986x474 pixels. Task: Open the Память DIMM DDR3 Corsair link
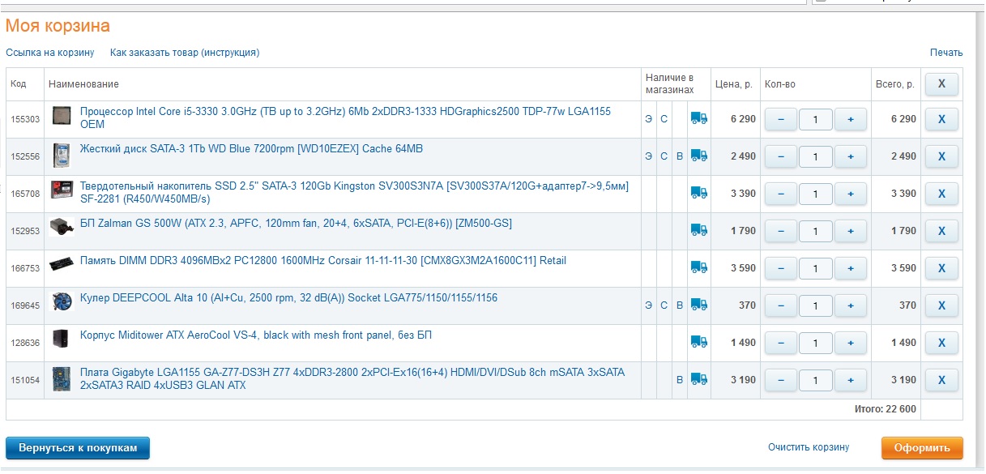point(323,261)
